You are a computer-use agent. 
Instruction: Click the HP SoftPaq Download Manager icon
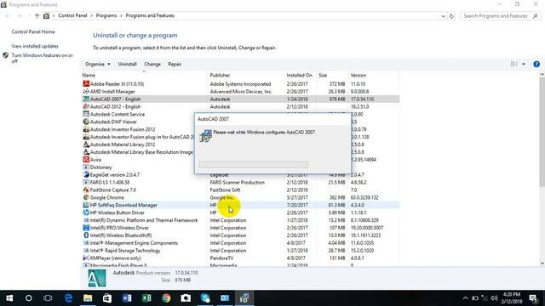point(86,205)
